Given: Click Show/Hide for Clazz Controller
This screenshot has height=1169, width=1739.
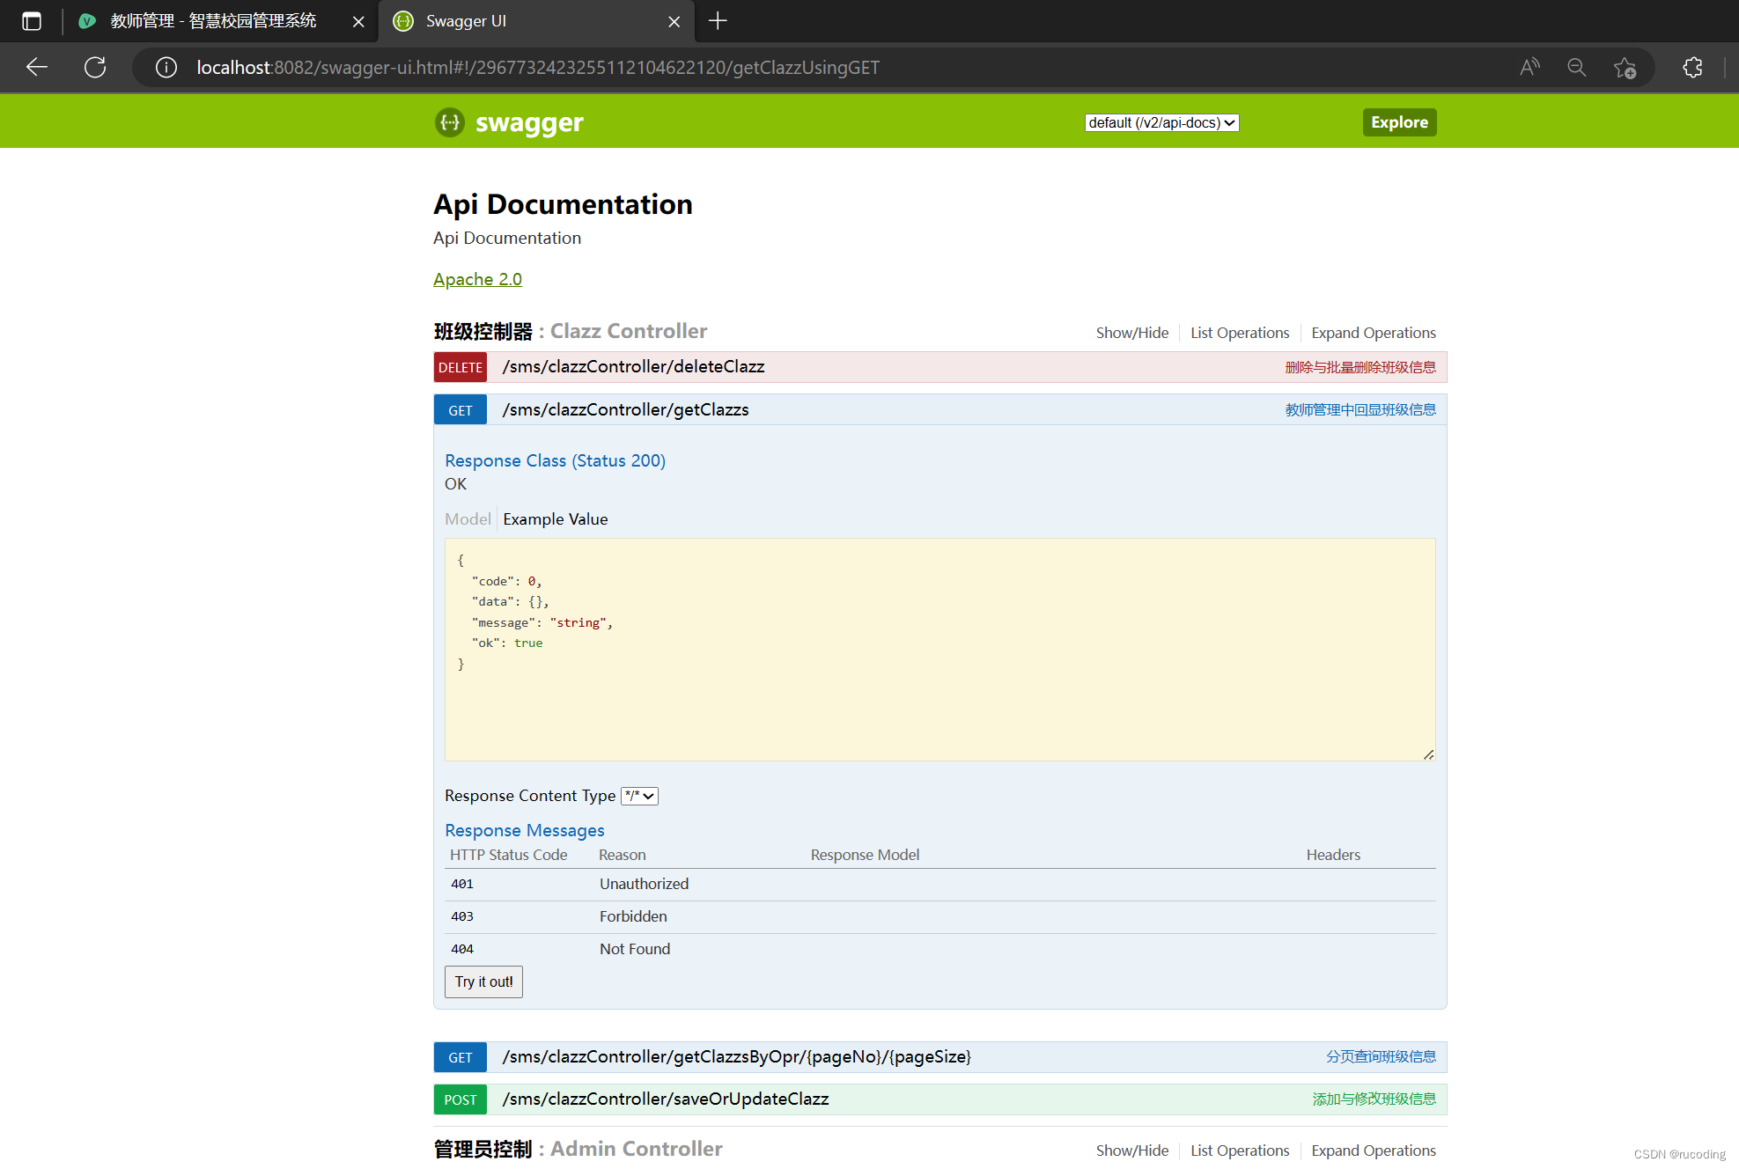Looking at the screenshot, I should tap(1131, 333).
